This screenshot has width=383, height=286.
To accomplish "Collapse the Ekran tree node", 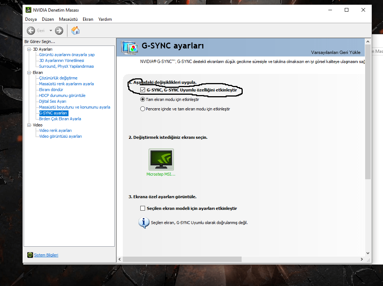I will click(29, 73).
